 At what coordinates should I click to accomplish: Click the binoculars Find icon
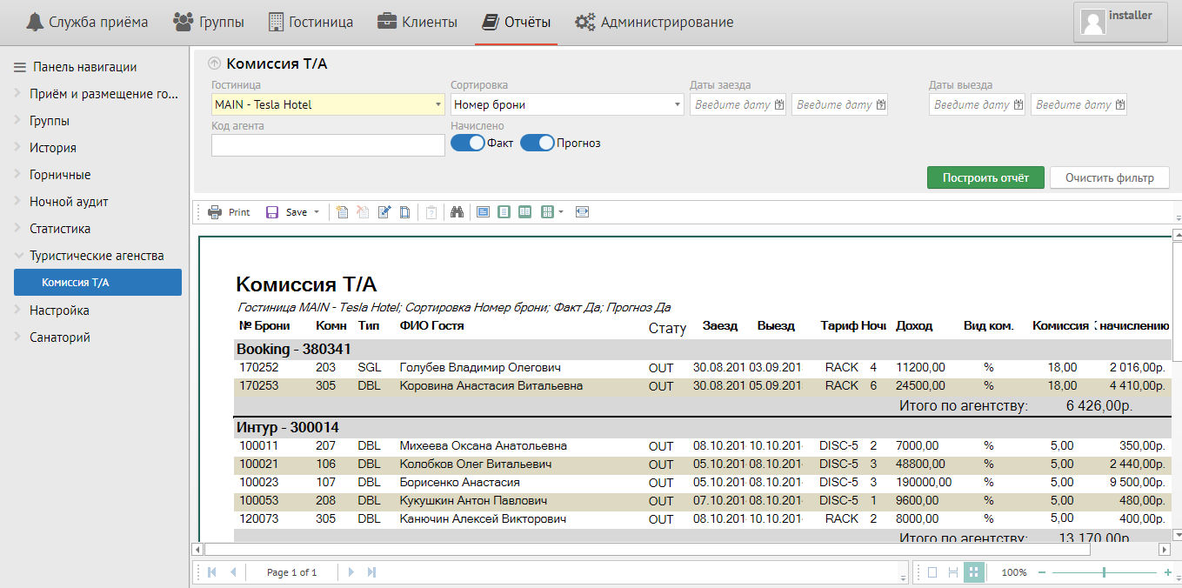click(457, 212)
